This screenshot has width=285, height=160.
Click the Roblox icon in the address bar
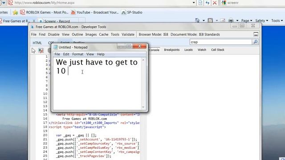(10, 3)
